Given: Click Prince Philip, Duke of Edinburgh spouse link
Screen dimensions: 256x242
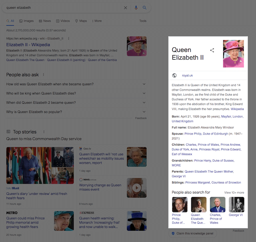Looking at the screenshot, I should pyautogui.click(x=206, y=134).
